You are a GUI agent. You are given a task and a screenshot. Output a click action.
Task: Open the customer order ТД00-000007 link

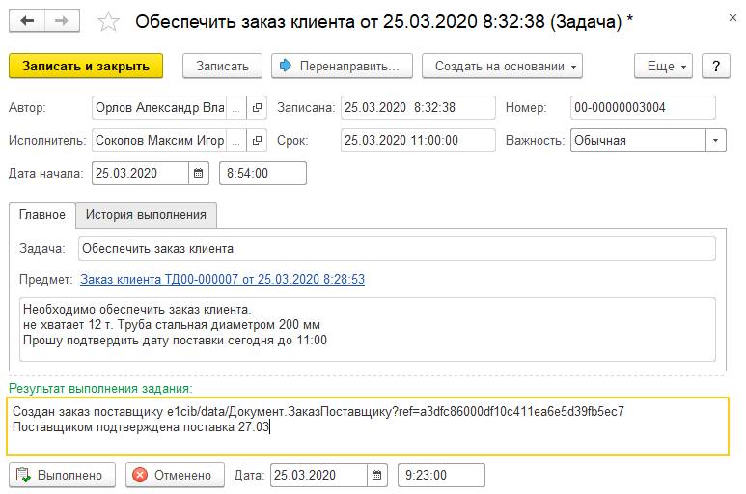pyautogui.click(x=222, y=280)
